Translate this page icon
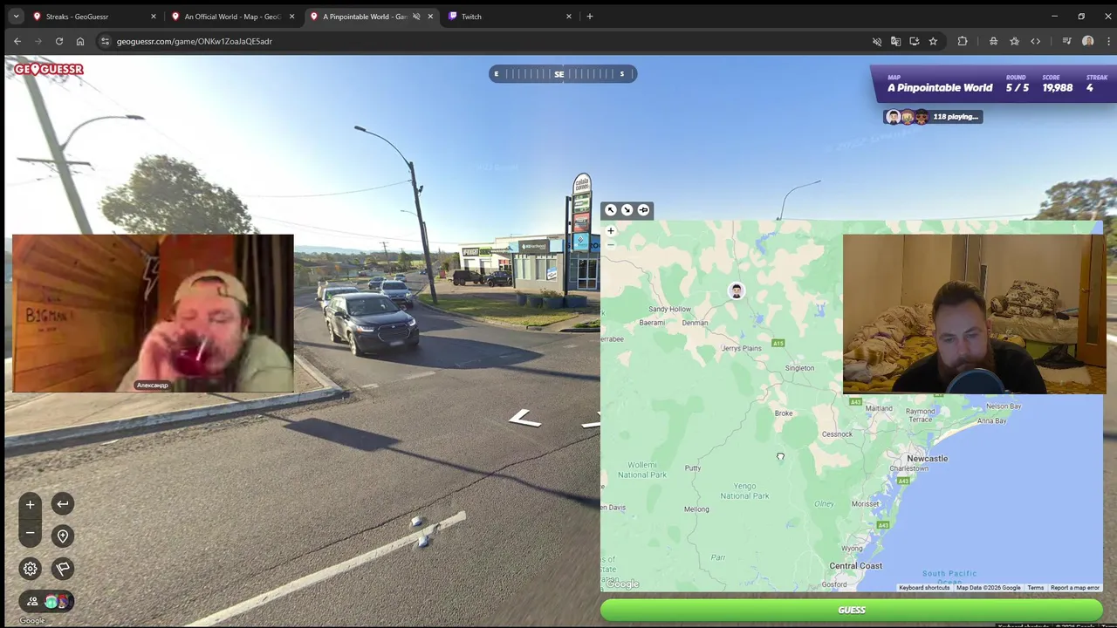1117x628 pixels. 895,41
